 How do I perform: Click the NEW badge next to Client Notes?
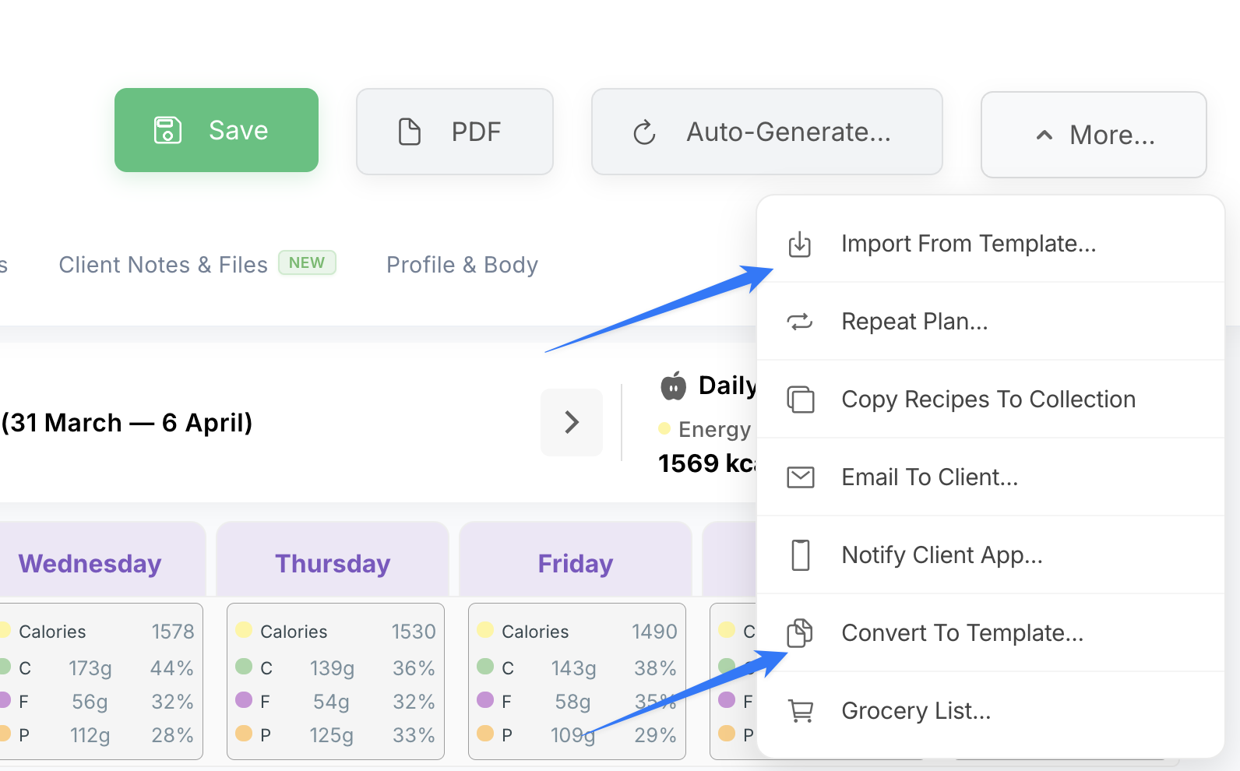tap(307, 262)
